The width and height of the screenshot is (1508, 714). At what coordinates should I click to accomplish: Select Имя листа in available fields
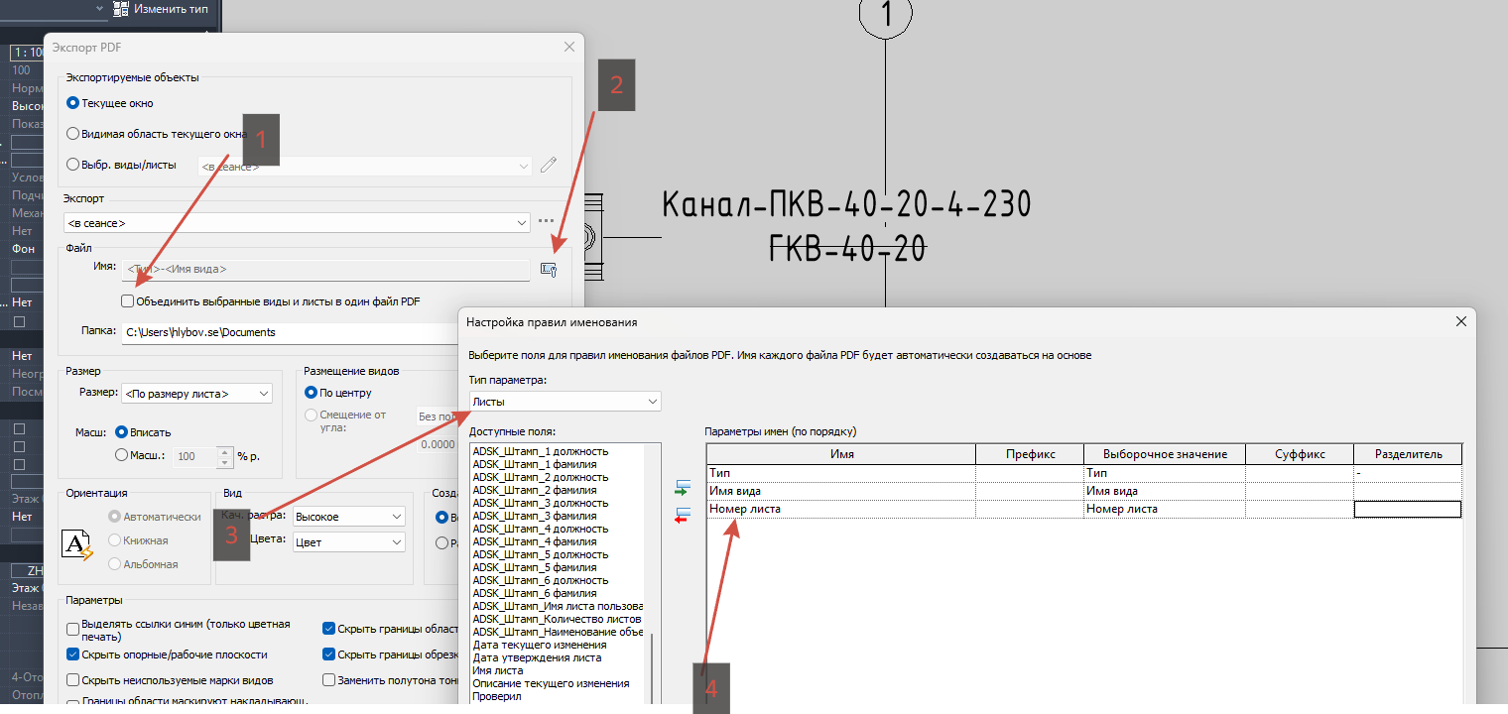498,670
